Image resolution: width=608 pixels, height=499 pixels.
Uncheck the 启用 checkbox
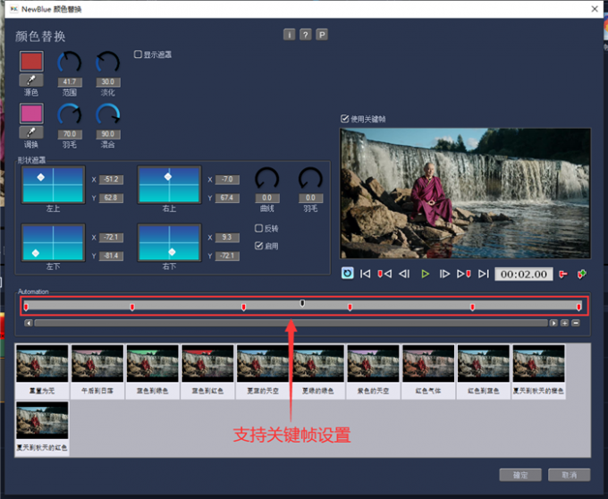(x=259, y=245)
